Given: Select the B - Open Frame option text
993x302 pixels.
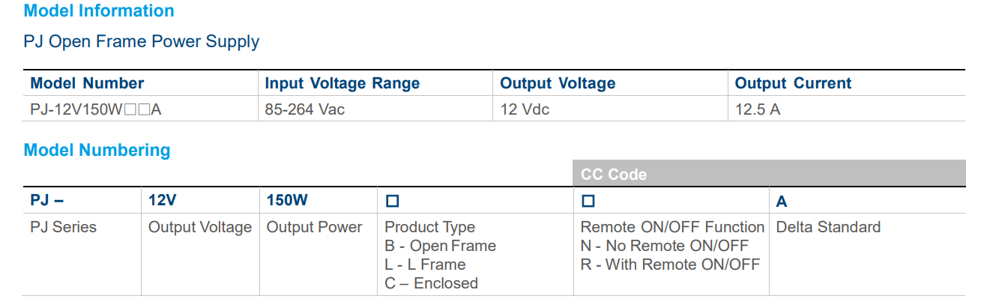Looking at the screenshot, I should pyautogui.click(x=440, y=246).
